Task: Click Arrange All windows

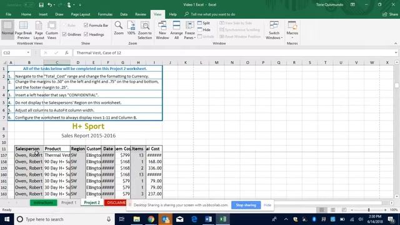Action: pos(176,30)
